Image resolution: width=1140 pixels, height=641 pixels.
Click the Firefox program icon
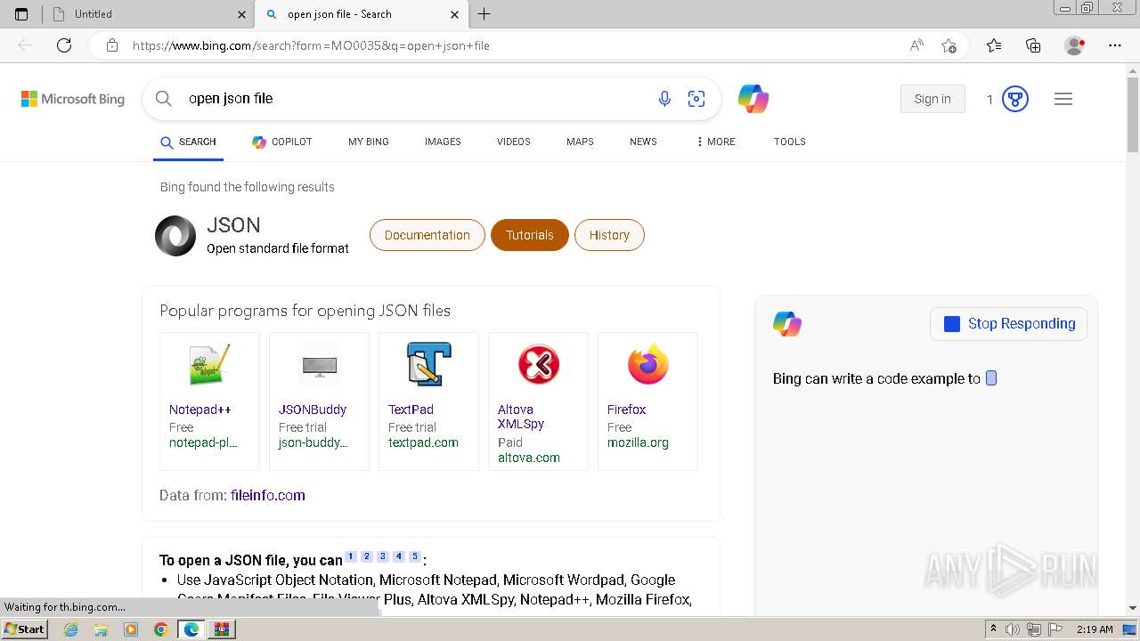(x=647, y=364)
